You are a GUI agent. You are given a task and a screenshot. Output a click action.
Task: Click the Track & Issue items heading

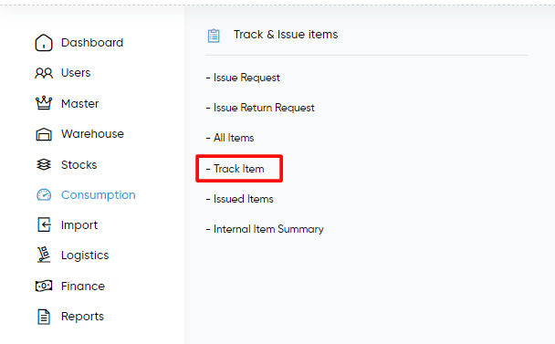[x=286, y=35]
